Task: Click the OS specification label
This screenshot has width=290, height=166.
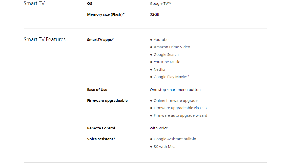Action: click(x=90, y=4)
